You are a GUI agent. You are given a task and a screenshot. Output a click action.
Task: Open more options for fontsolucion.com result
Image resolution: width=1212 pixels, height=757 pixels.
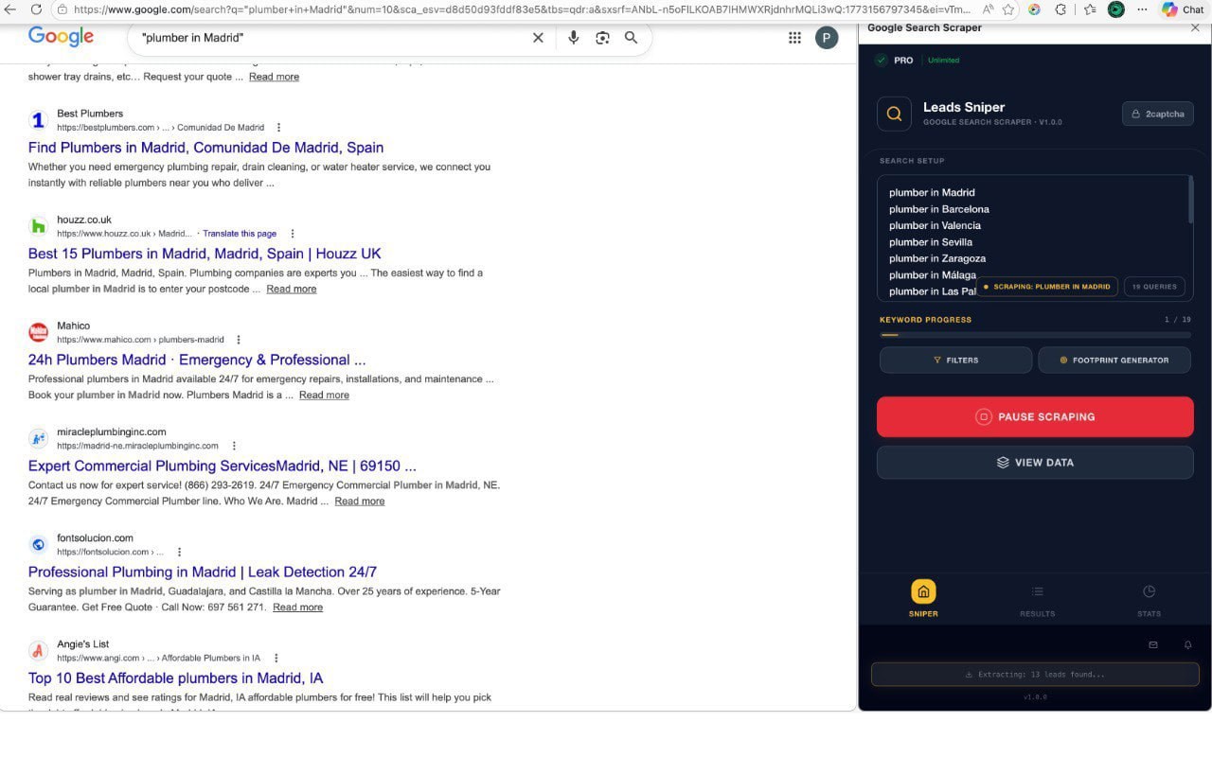coord(179,552)
